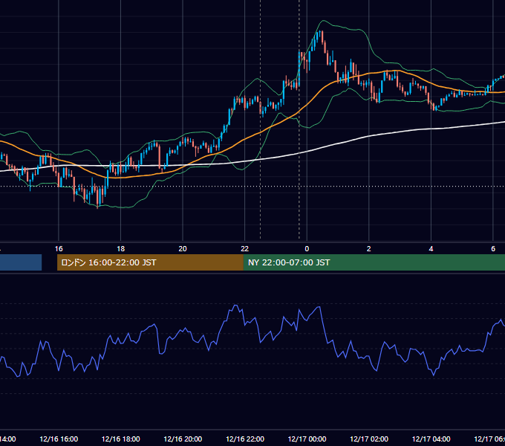Viewport: 505px width, 446px height.
Task: Click the "12/17 02:00" bottom axis label
Action: (369, 439)
